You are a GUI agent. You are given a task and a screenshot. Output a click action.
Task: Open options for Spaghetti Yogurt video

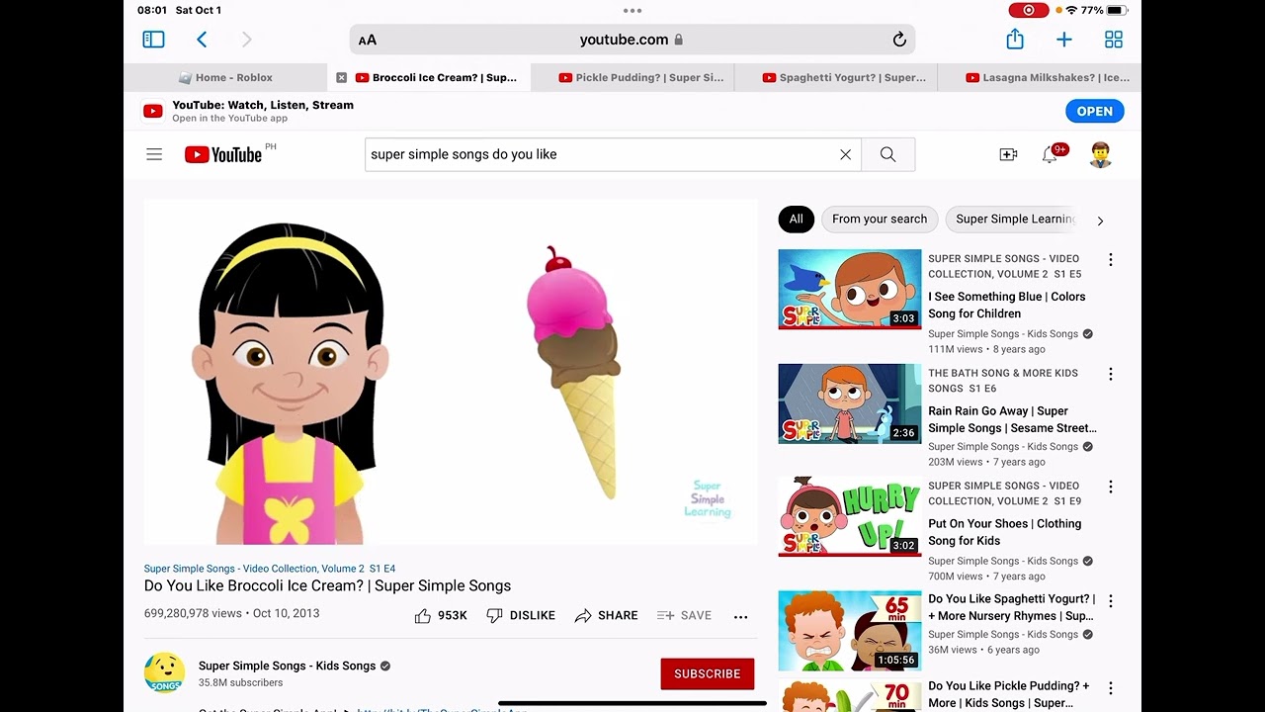[x=1111, y=600]
